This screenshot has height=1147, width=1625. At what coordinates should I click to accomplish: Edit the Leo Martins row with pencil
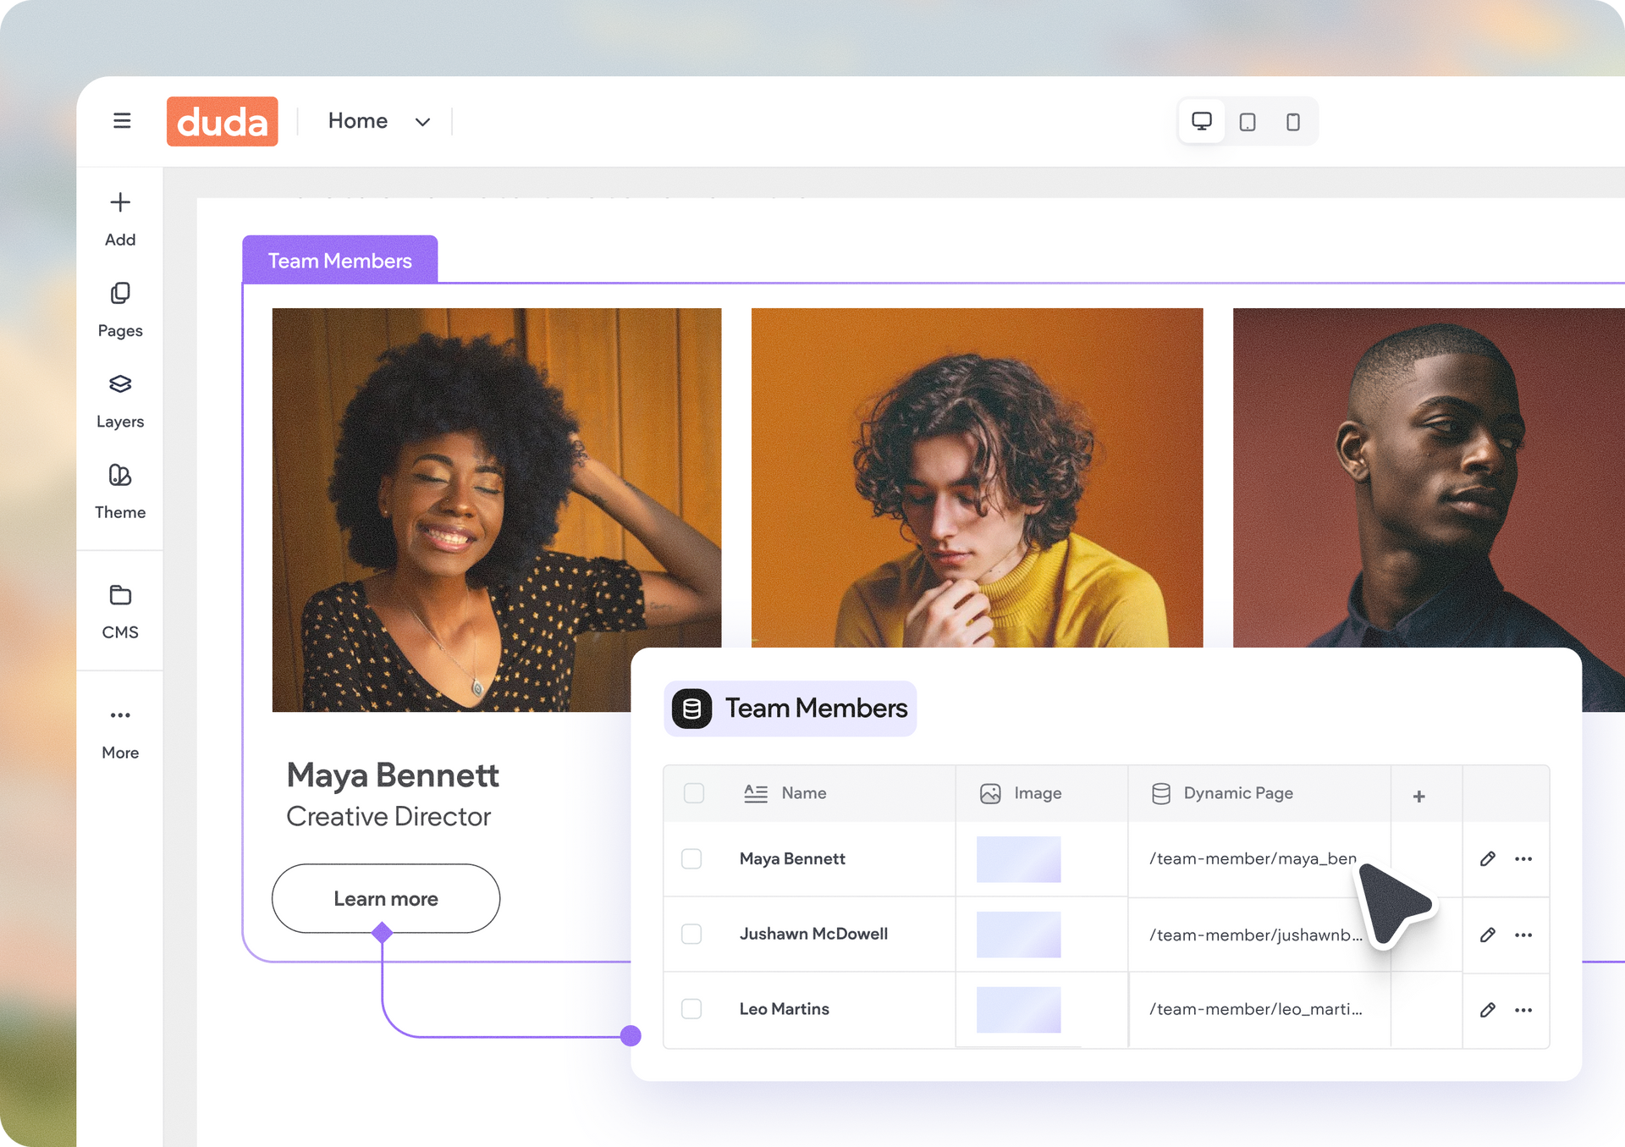(1487, 1010)
